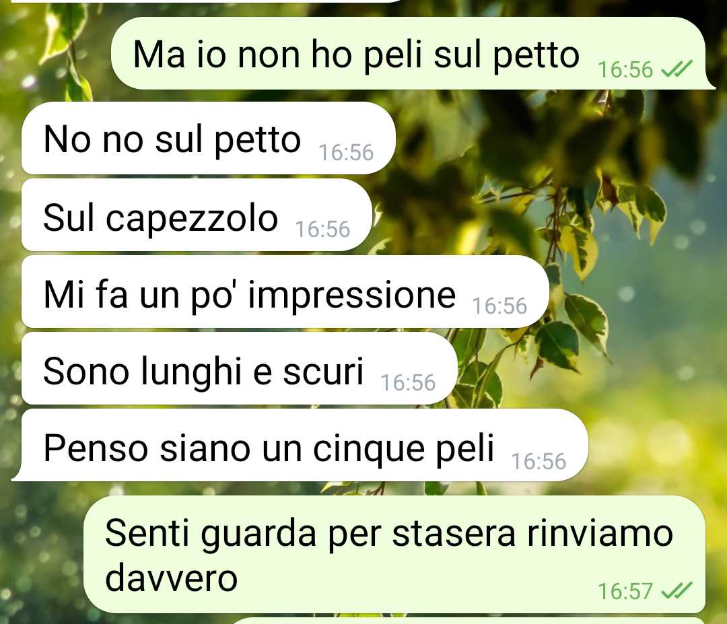Tap the time on 'Penso siano un cinque peli'
The image size is (727, 624).
click(x=539, y=462)
